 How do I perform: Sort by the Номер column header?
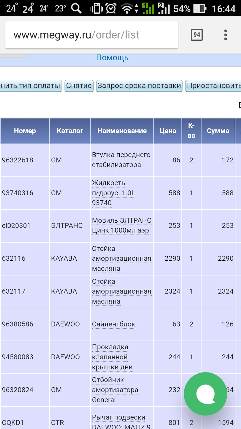pyautogui.click(x=25, y=131)
